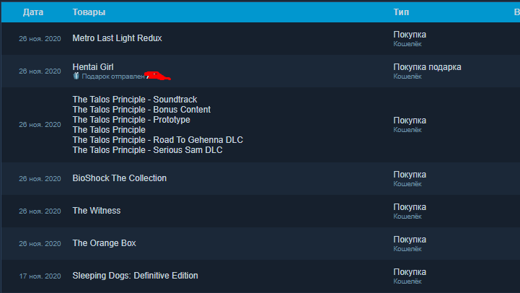The image size is (520, 293).
Task: Open the BioShock The Collection transaction
Action: (x=119, y=178)
